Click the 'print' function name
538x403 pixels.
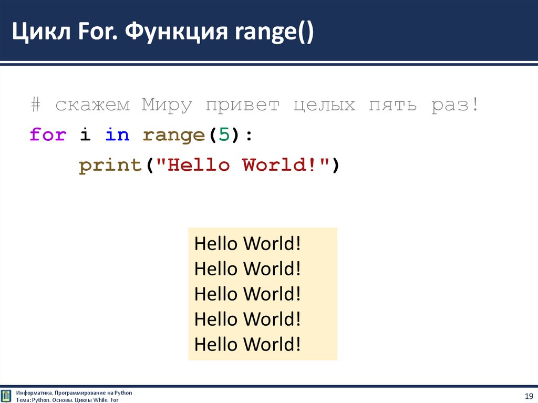click(x=110, y=166)
